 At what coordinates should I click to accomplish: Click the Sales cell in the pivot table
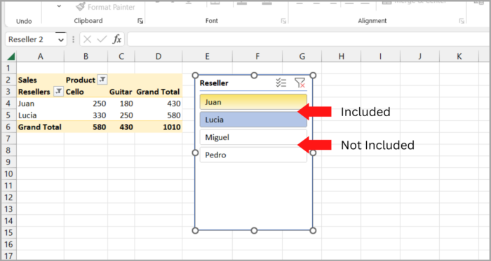[x=41, y=80]
